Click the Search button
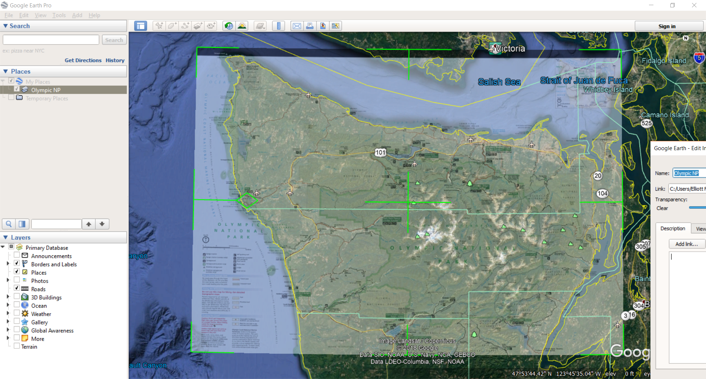 (x=114, y=40)
